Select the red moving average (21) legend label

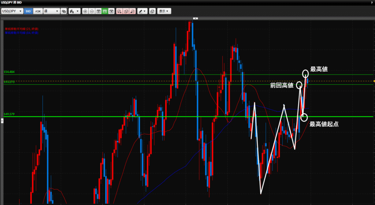tap(22, 29)
